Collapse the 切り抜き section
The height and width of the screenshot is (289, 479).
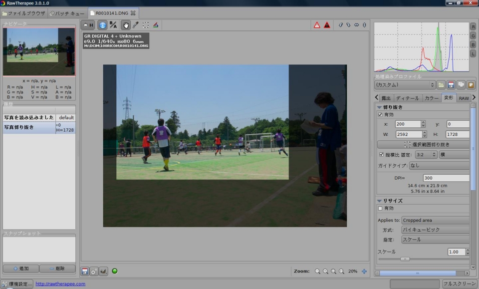tap(379, 107)
